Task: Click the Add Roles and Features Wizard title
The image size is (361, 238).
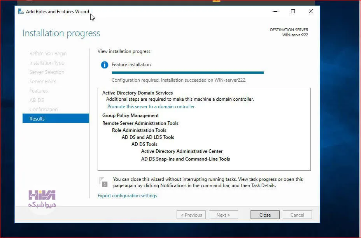Action: 58,12
